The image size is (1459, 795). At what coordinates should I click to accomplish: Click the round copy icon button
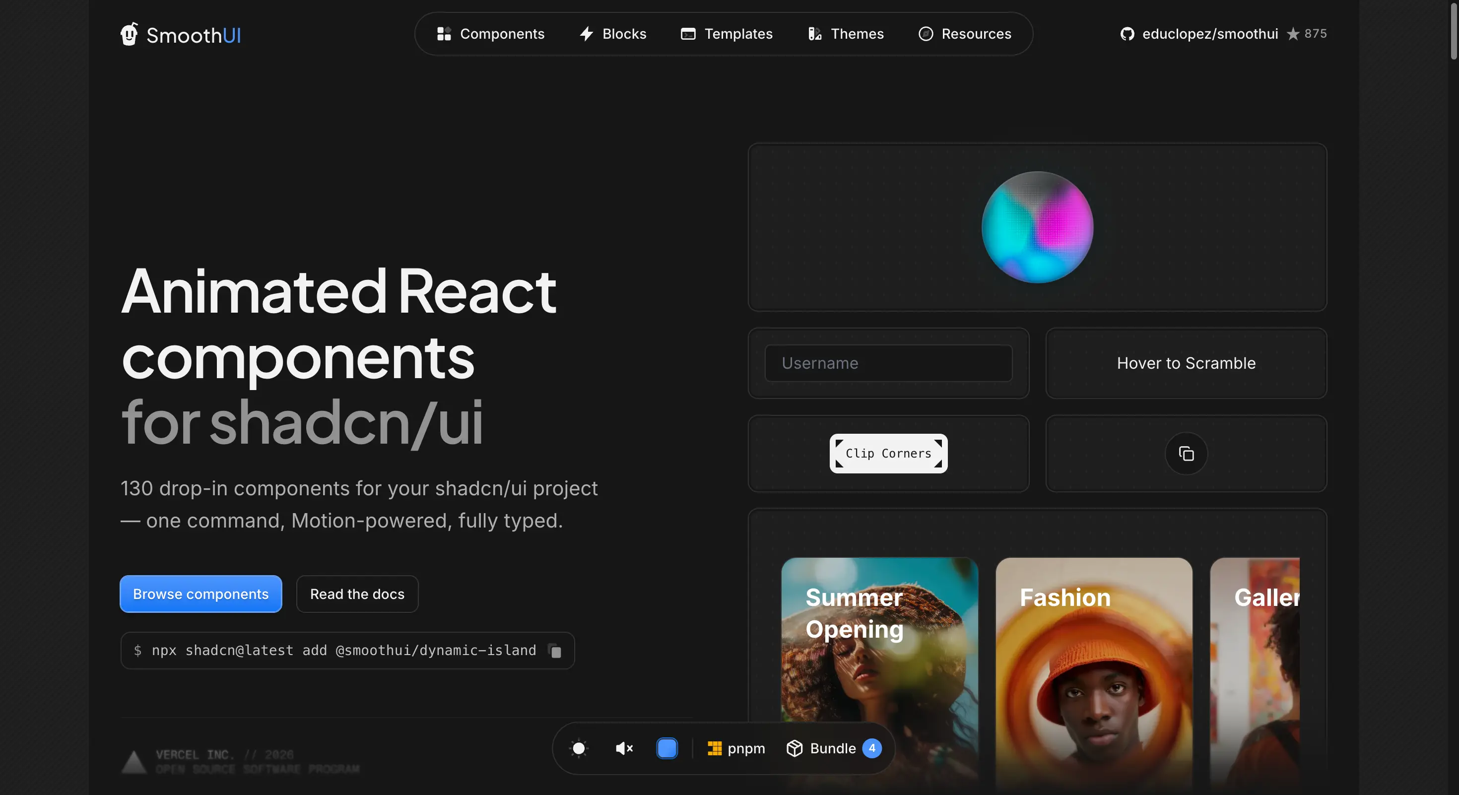[1186, 454]
